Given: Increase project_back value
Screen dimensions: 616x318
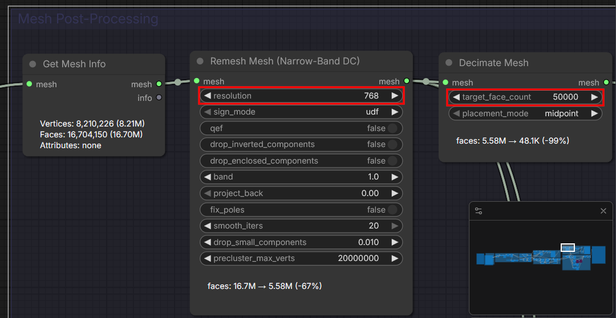Looking at the screenshot, I should 395,193.
